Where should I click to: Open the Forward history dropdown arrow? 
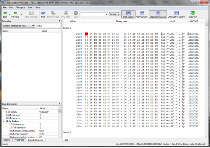coord(21,14)
